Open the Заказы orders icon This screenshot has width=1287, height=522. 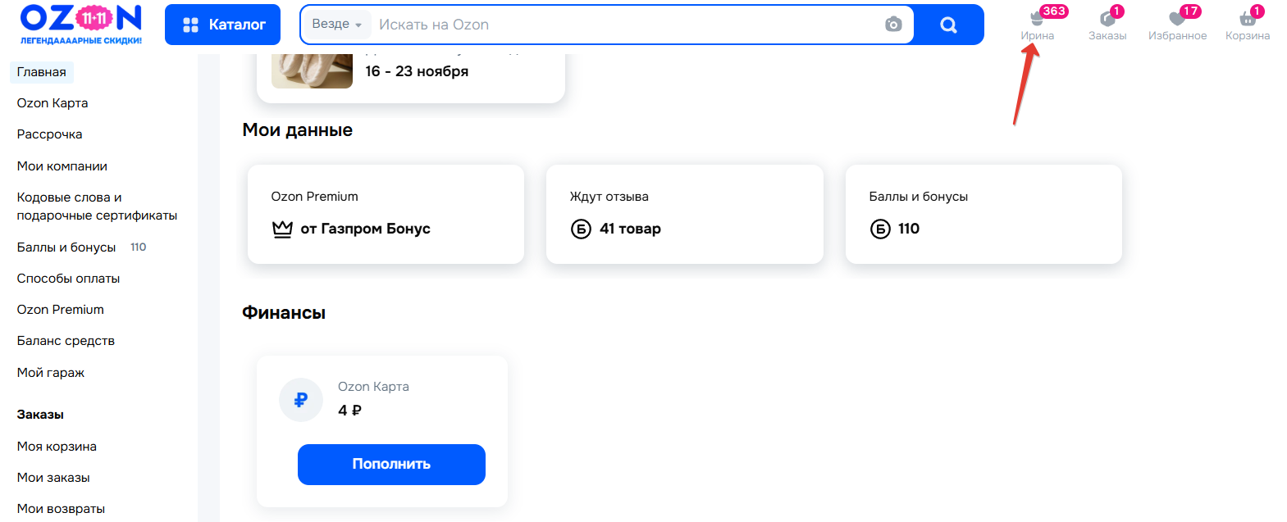pyautogui.click(x=1107, y=20)
